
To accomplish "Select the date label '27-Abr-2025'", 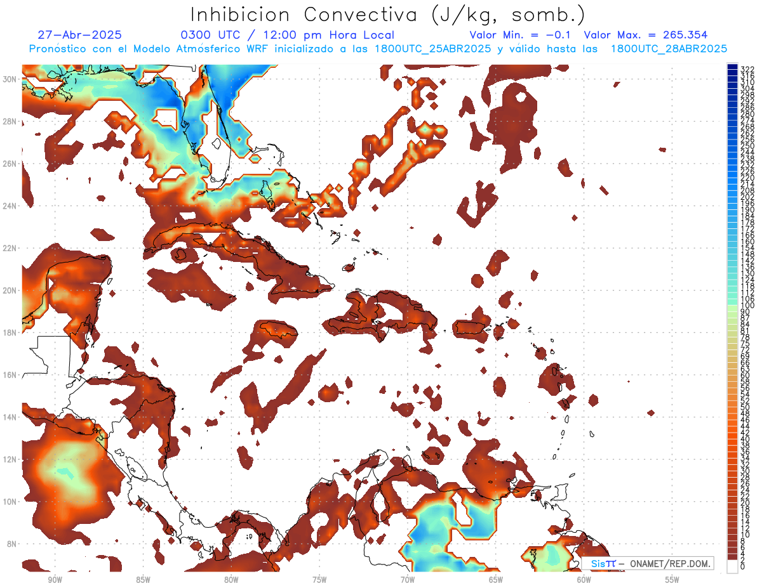I will click(80, 36).
